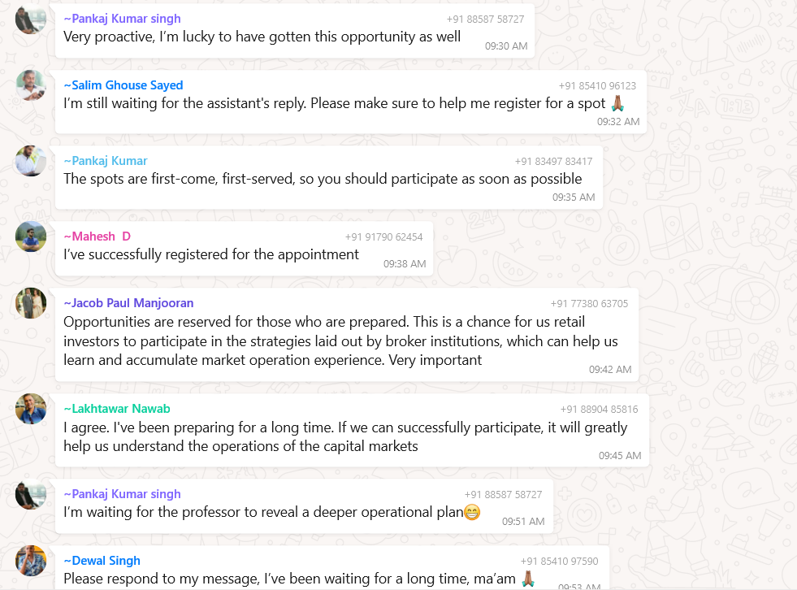
Task: Click Jacob Paul Manjooran's profile avatar
Action: (x=31, y=303)
